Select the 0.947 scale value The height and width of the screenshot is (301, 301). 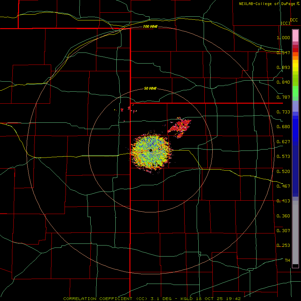point(283,53)
